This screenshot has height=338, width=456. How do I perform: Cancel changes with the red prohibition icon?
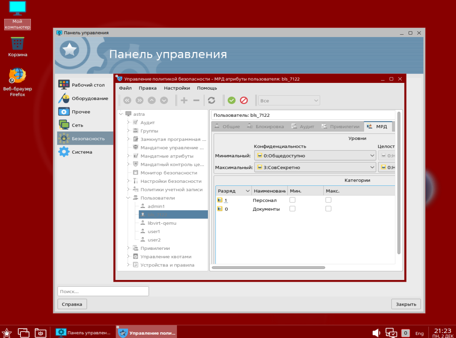tap(244, 100)
